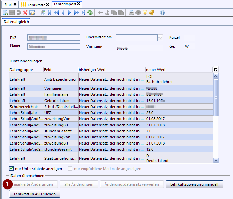Switch to the Start tab
The height and width of the screenshot is (199, 233).
click(x=8, y=5)
